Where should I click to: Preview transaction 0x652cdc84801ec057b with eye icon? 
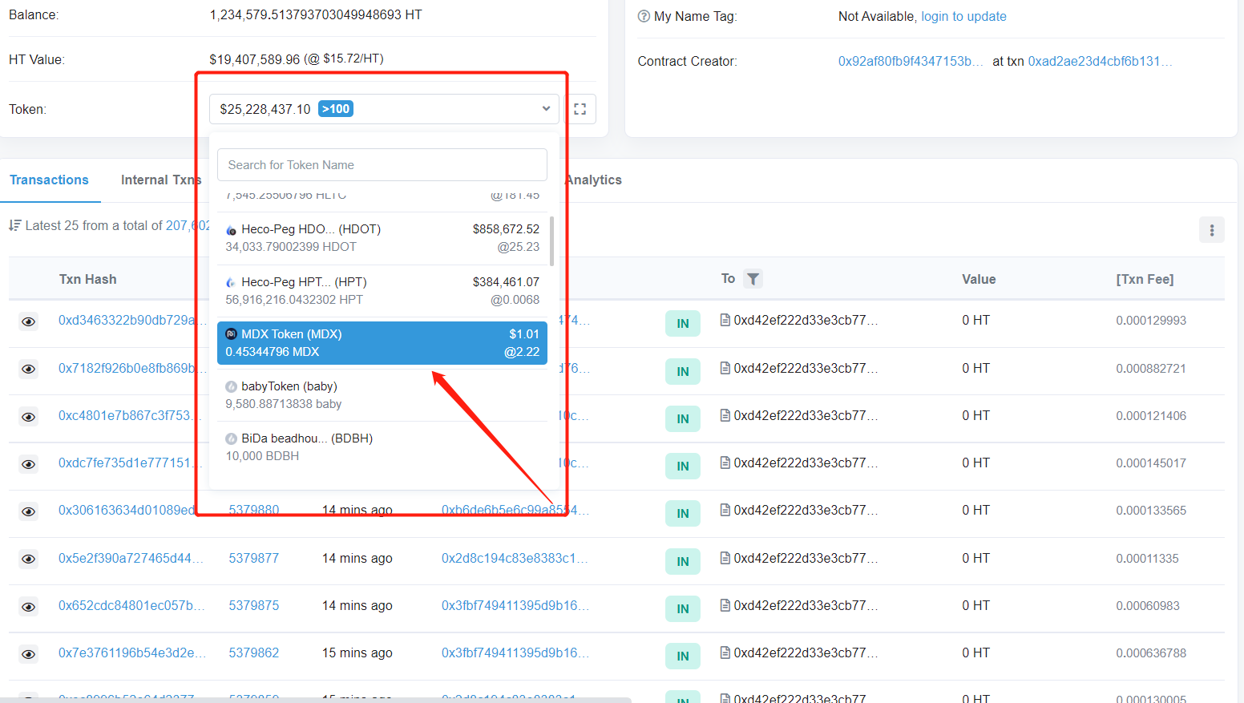[x=29, y=607]
